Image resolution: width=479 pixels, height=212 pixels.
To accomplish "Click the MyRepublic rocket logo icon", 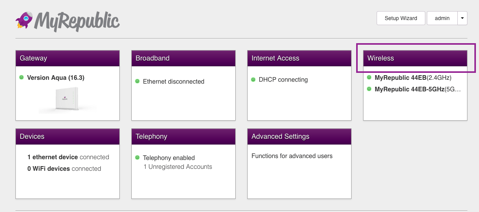I will [x=24, y=20].
